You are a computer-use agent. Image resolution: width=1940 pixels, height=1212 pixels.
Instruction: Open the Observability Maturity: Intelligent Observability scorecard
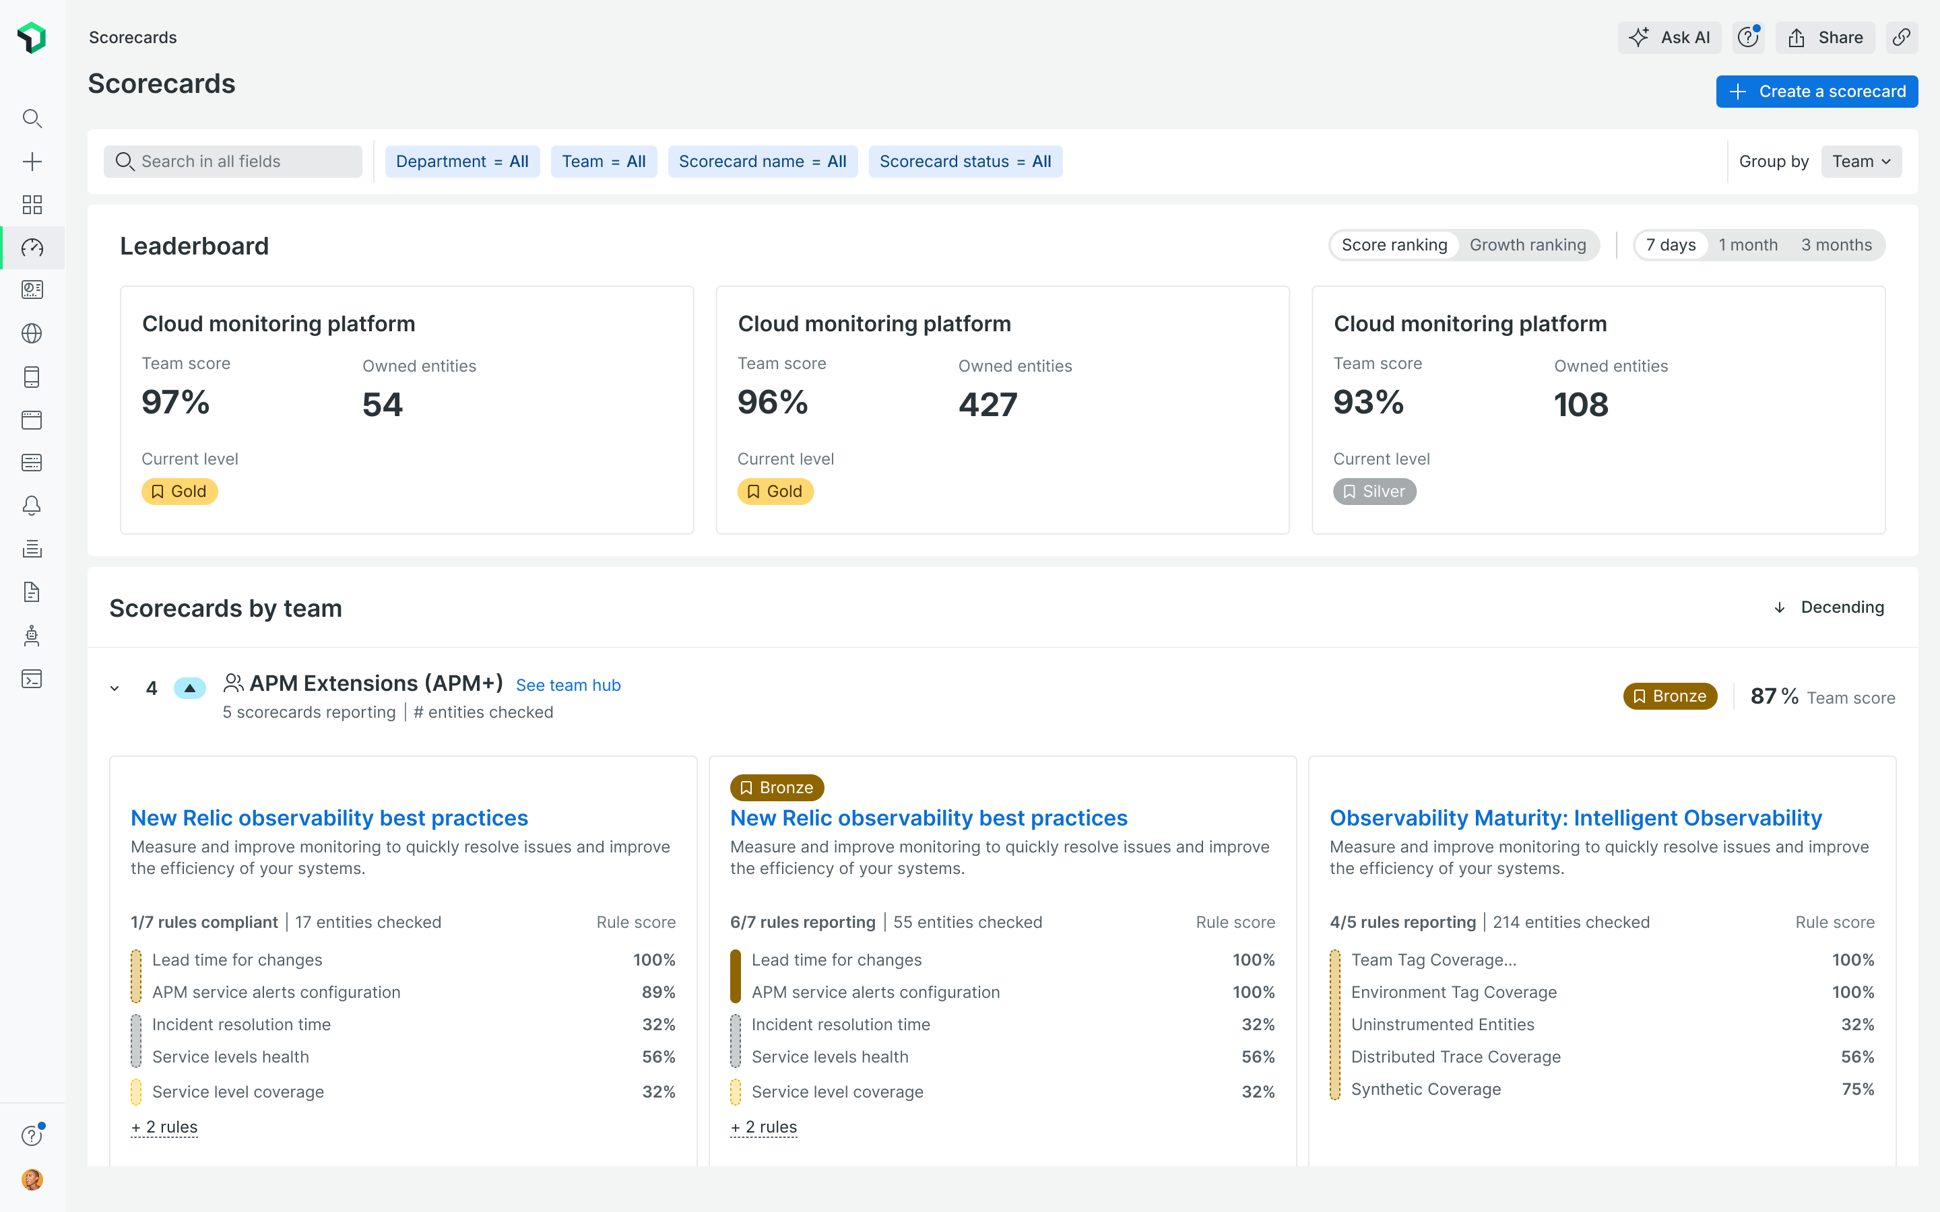click(1576, 817)
